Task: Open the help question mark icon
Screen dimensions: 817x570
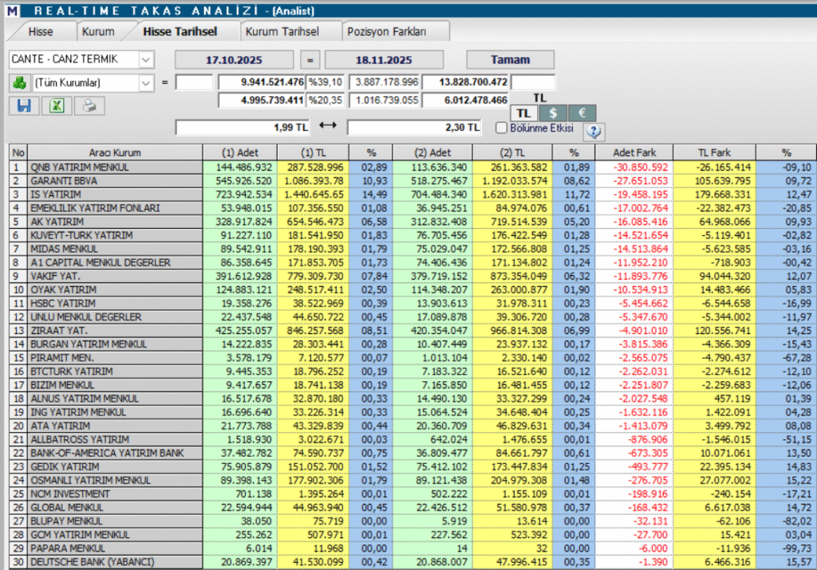Action: 594,132
